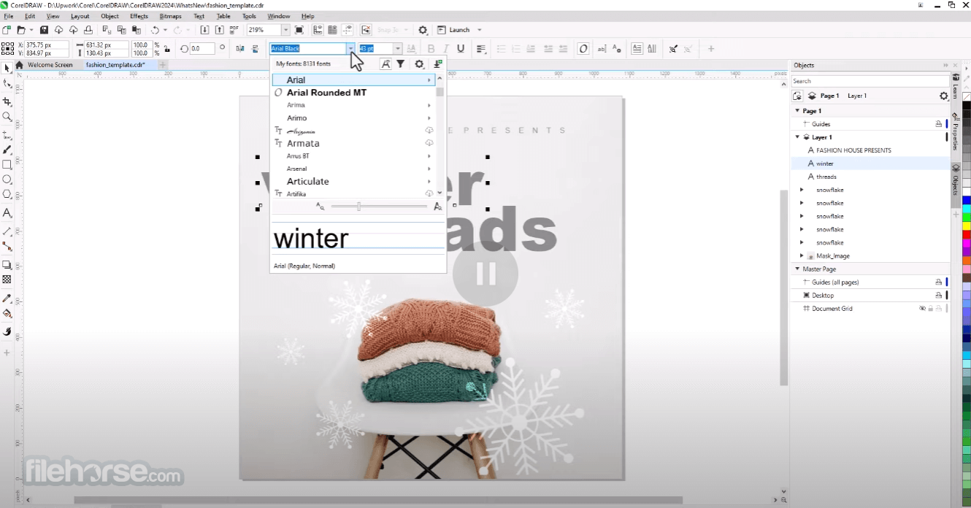Choose the Armata font
971x508 pixels.
pos(303,144)
